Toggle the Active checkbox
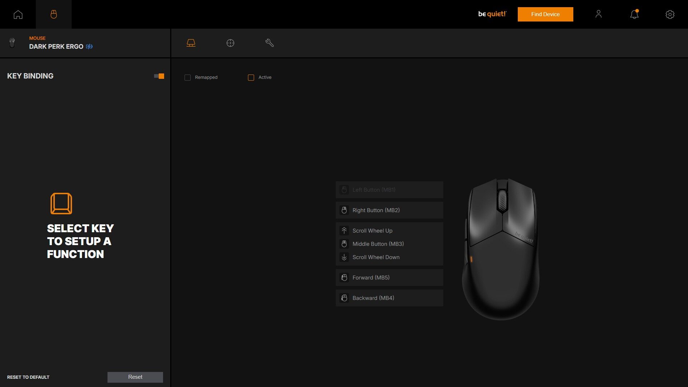This screenshot has height=387, width=688. 251,77
